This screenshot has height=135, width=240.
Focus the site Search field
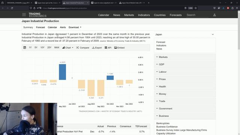pos(197,15)
